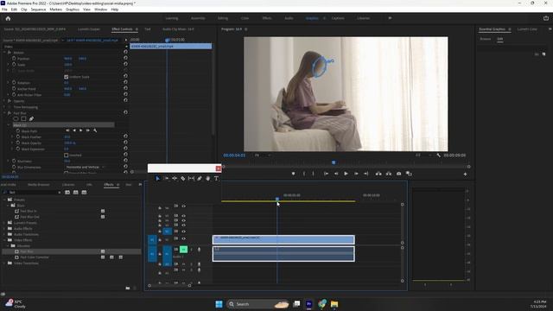Open Program monitor zoom level Fit dropdown
The height and width of the screenshot is (311, 553).
pyautogui.click(x=263, y=155)
